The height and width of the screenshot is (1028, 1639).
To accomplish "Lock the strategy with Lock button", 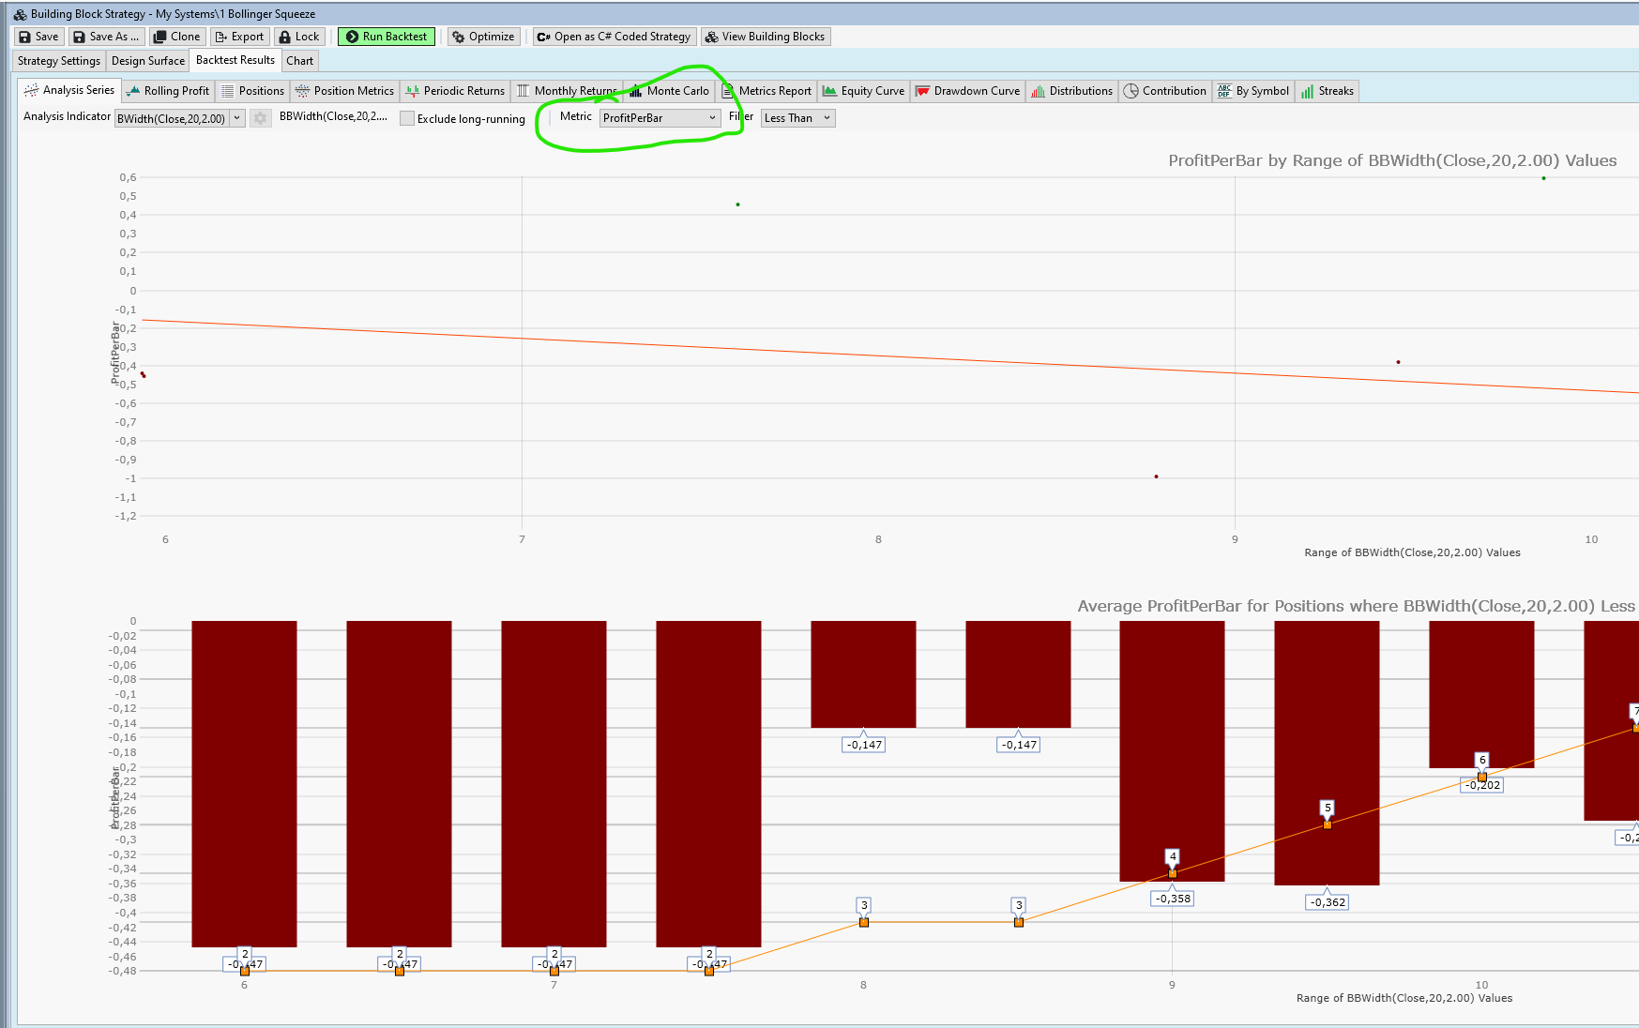I will [x=299, y=37].
